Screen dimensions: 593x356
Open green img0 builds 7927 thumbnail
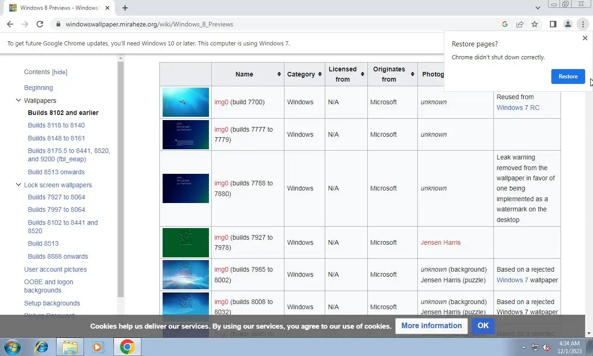tap(185, 242)
